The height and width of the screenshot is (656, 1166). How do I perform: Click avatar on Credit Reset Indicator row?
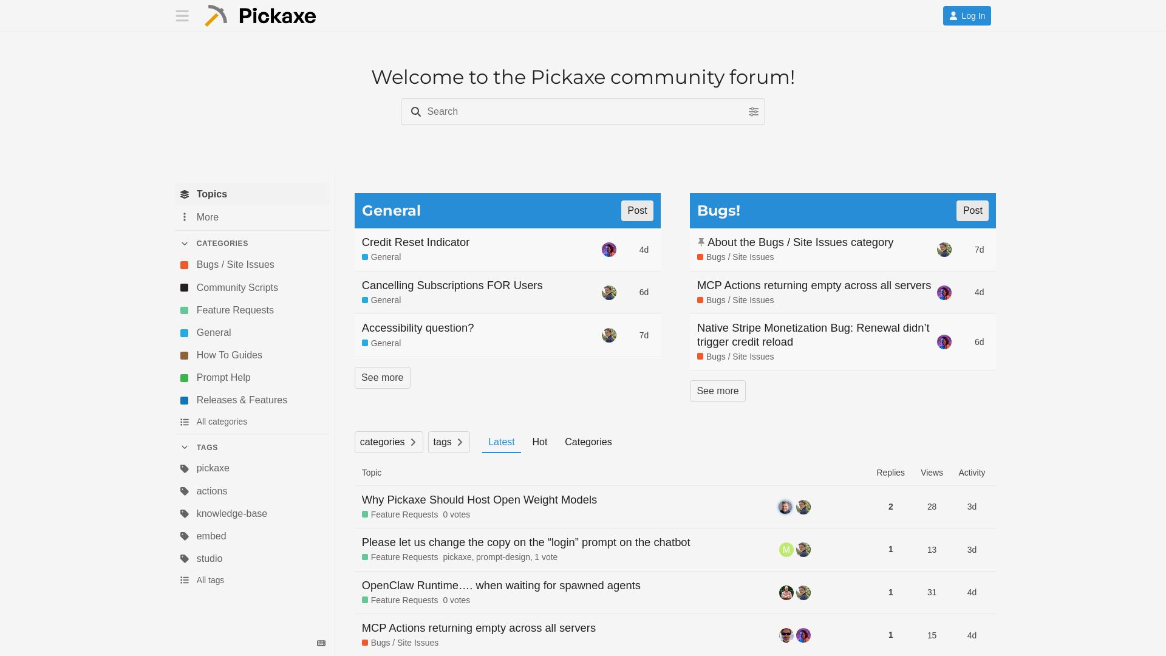609,250
